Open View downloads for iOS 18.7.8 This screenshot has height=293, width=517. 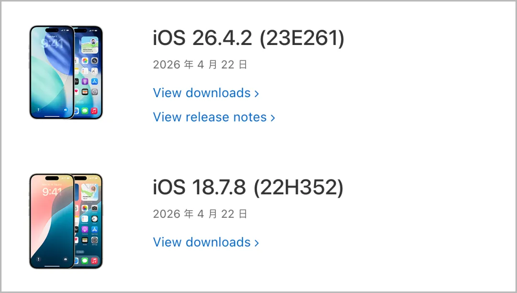pyautogui.click(x=202, y=242)
